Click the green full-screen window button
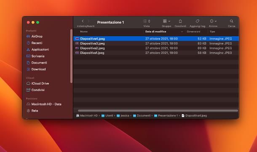The height and width of the screenshot is (152, 257). (x=37, y=22)
